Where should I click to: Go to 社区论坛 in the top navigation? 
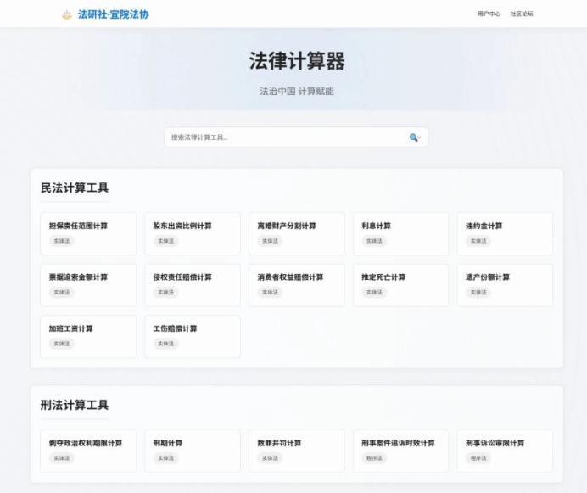point(522,14)
